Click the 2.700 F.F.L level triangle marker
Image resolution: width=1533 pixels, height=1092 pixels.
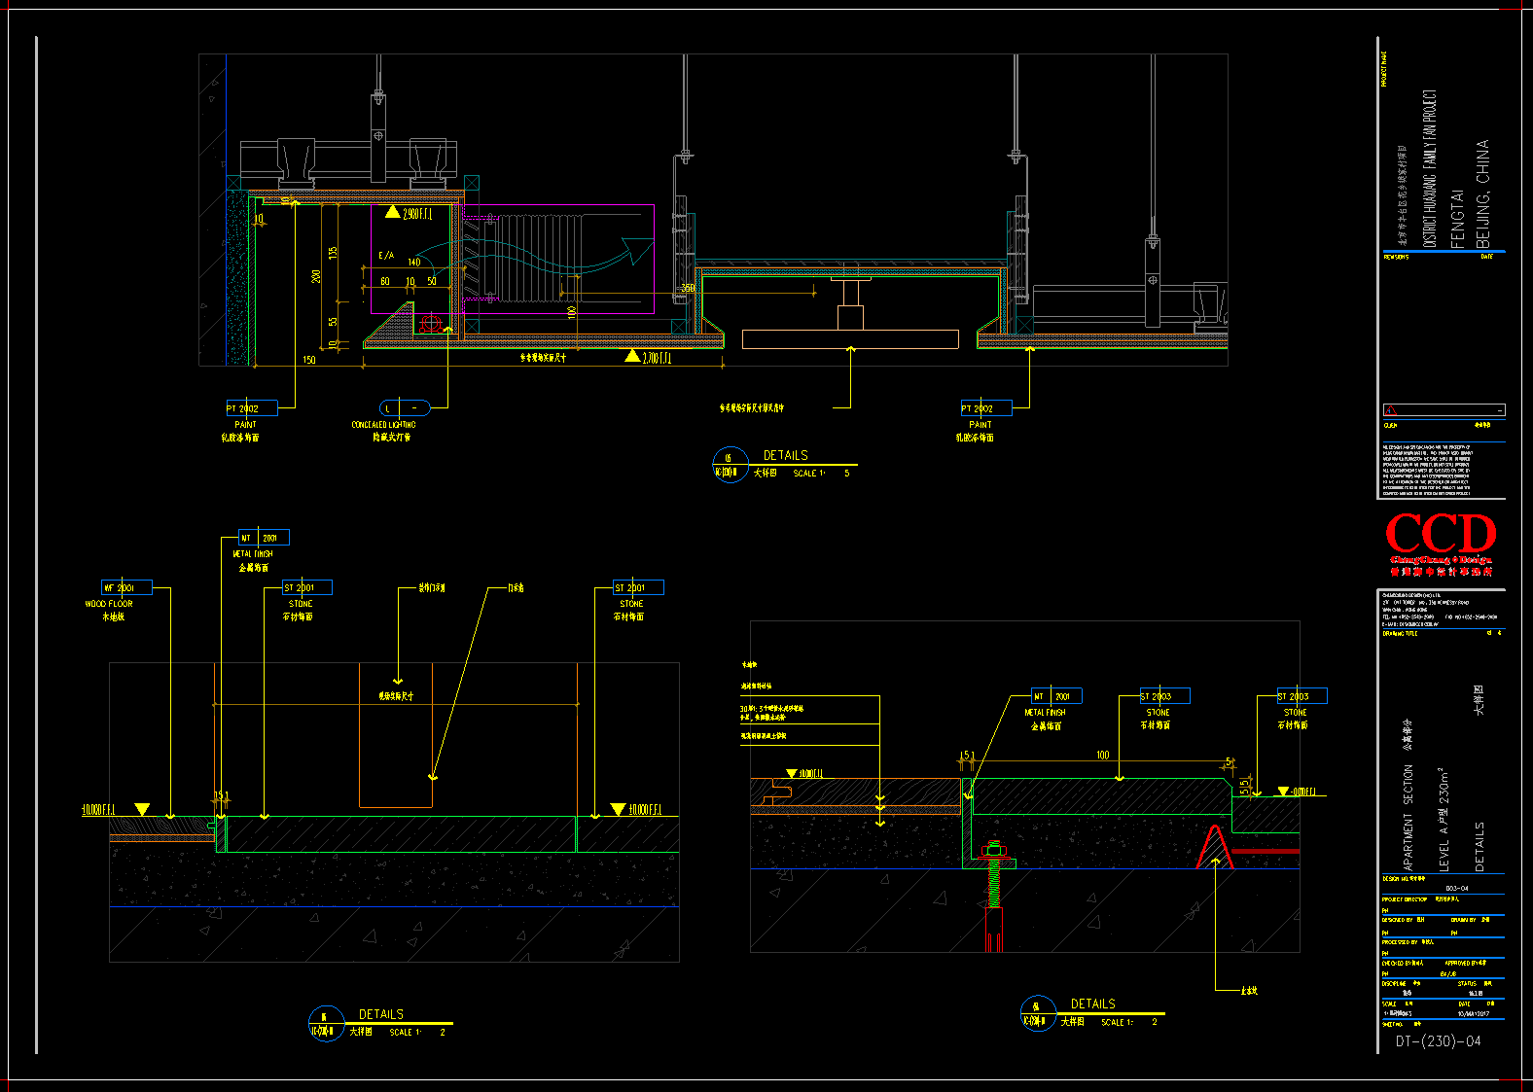tap(632, 357)
